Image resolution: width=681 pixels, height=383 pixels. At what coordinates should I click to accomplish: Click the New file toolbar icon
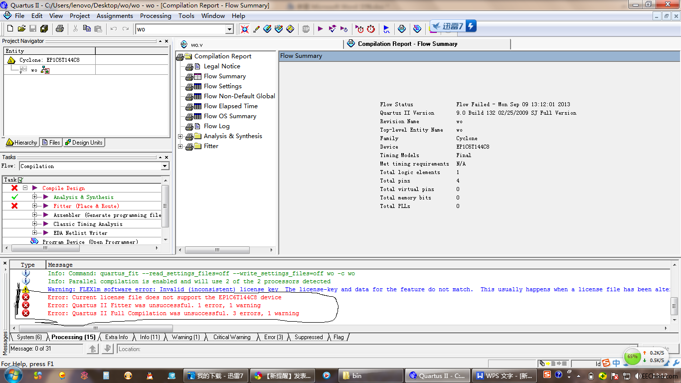click(10, 29)
